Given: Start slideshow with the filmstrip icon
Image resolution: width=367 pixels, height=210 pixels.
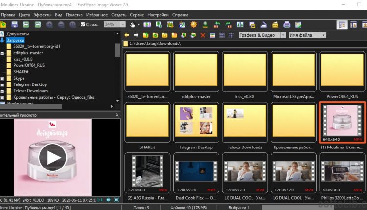Looking at the screenshot, I should pos(147,24).
